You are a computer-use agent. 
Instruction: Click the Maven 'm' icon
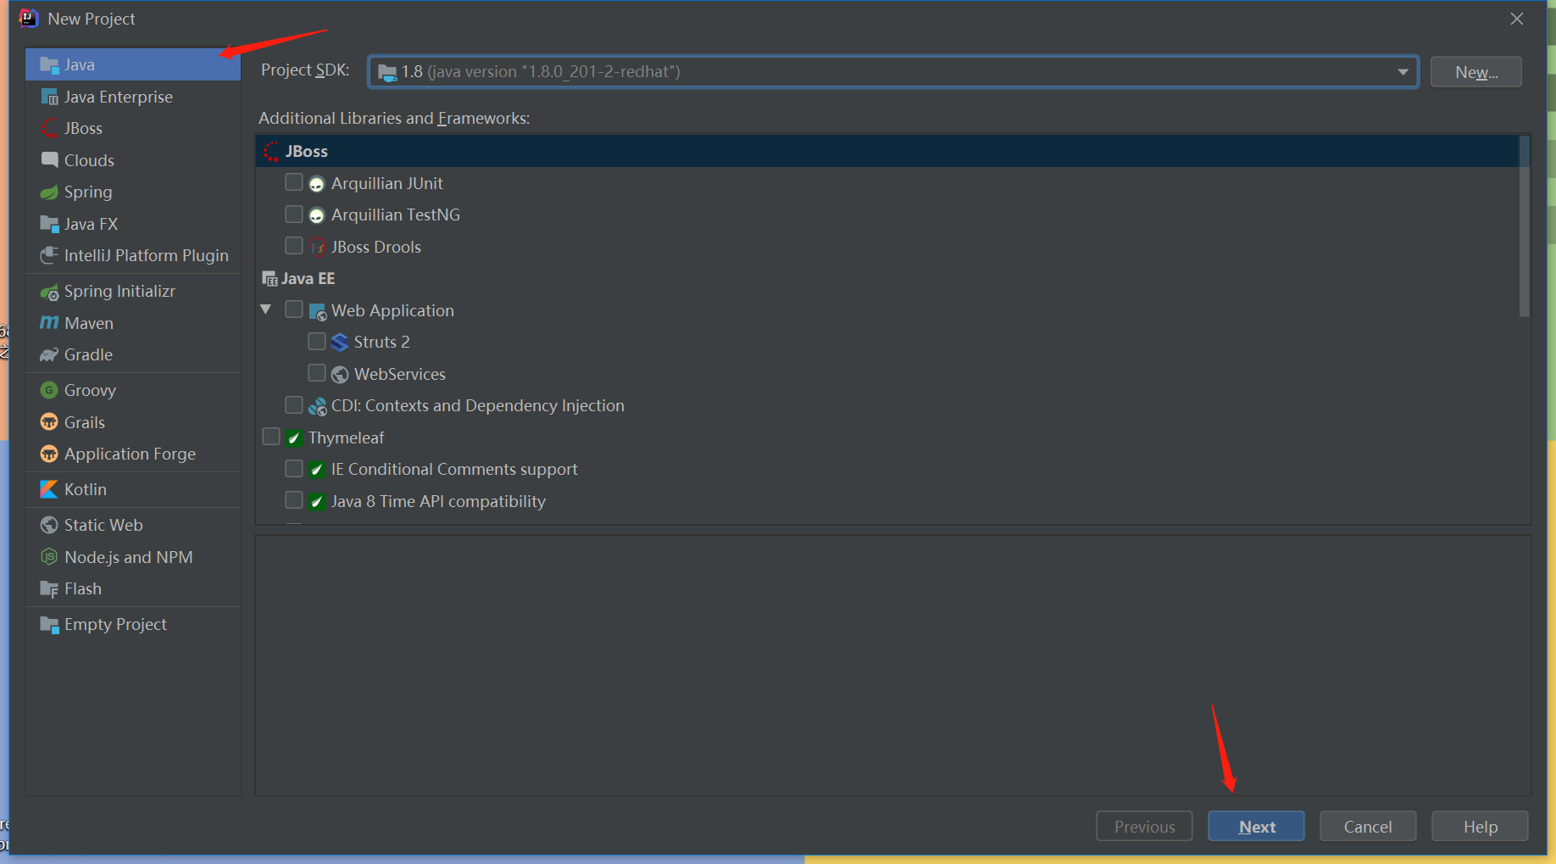tap(49, 323)
